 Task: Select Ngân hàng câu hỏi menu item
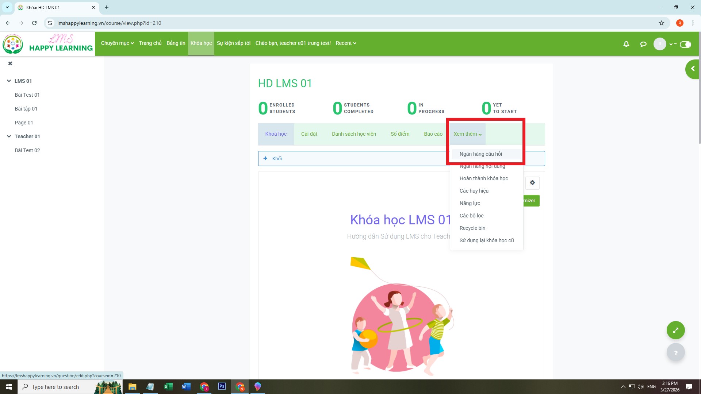[480, 154]
